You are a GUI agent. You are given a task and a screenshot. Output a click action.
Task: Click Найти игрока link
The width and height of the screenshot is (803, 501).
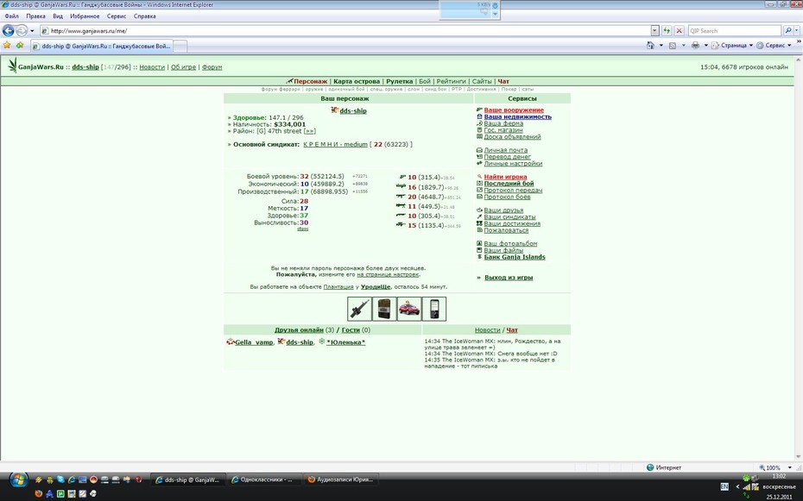click(505, 177)
